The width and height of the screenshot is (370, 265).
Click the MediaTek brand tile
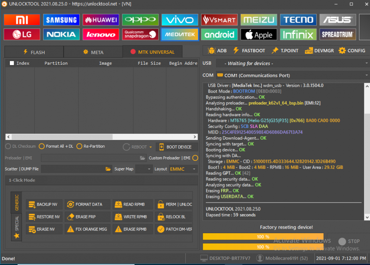point(180,34)
